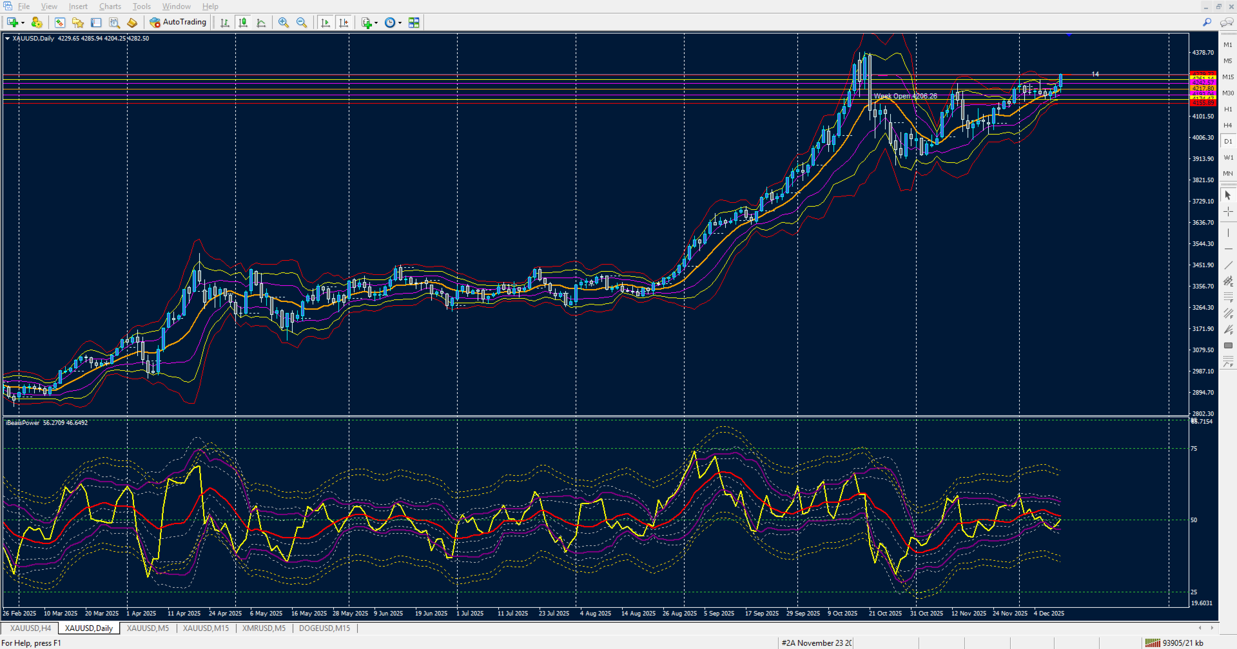The height and width of the screenshot is (649, 1237).
Task: Open the View menu
Action: click(49, 6)
